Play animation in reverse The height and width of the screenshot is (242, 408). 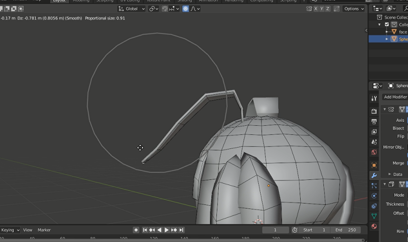click(159, 230)
